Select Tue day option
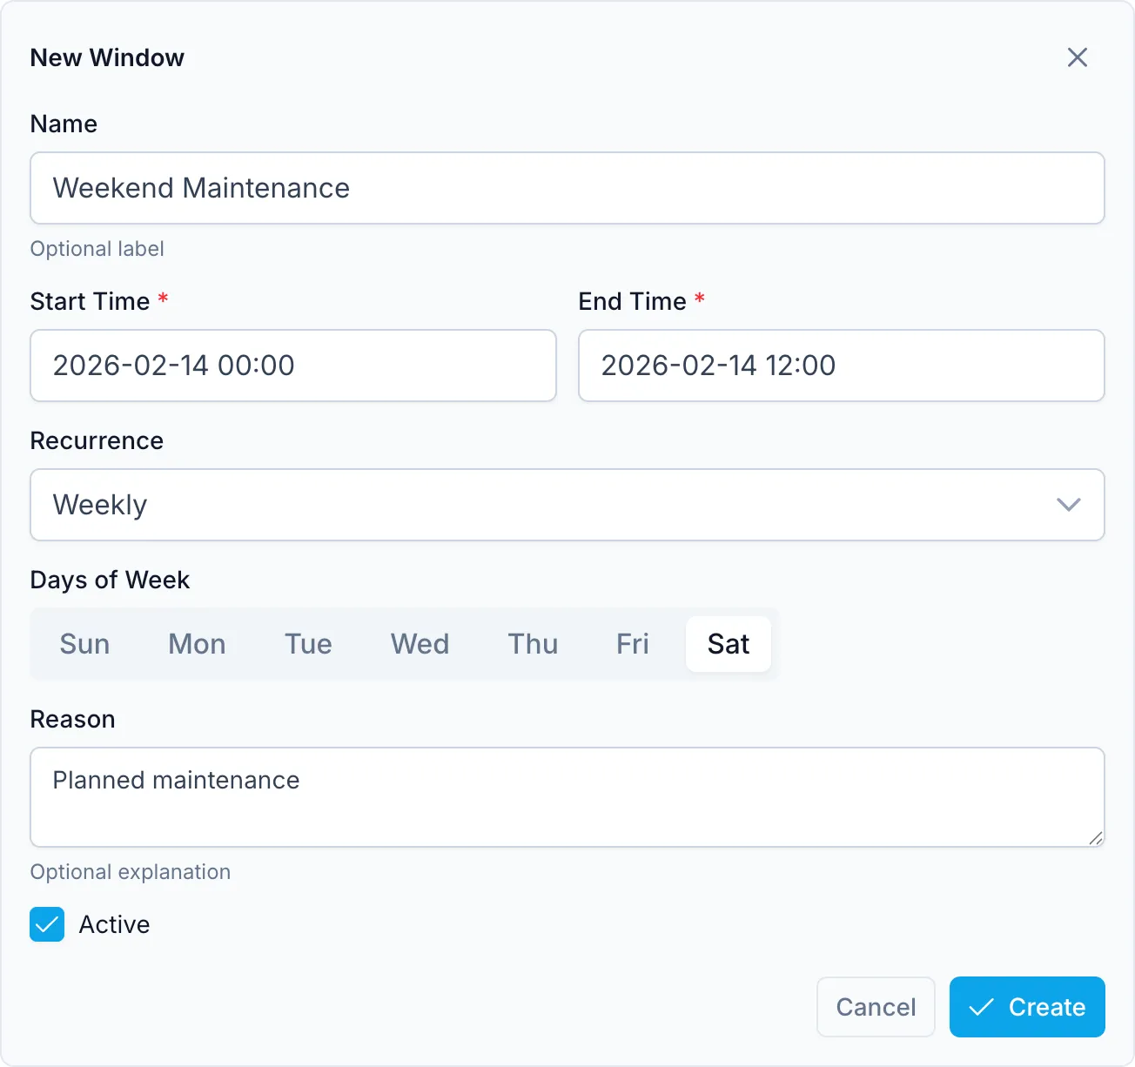 [x=308, y=644]
